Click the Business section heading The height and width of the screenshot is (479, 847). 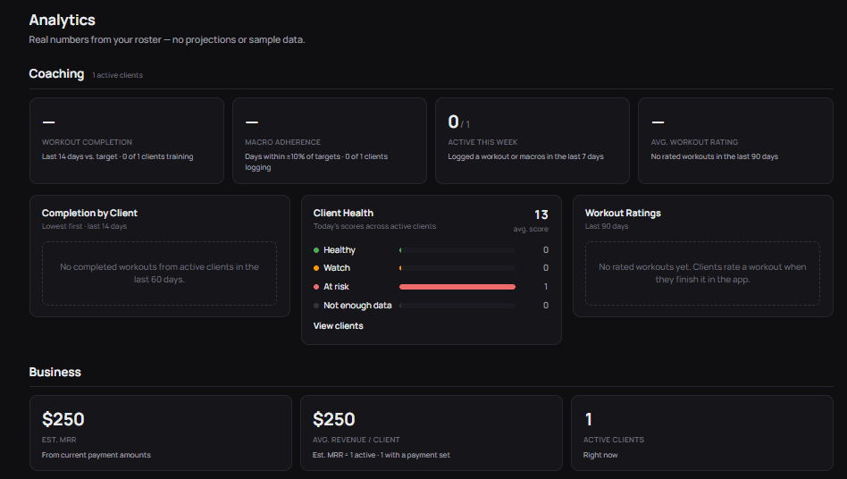(x=55, y=372)
